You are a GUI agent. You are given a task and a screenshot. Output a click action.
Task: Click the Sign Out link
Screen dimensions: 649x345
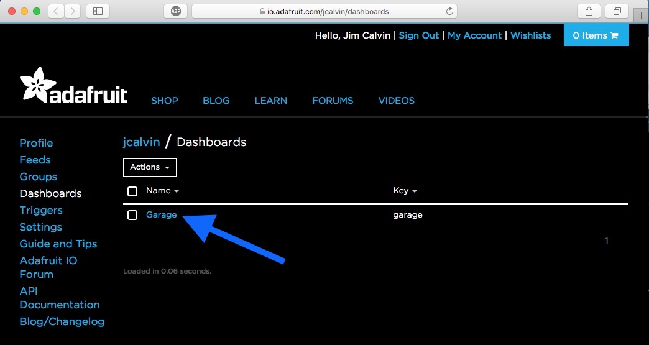(419, 35)
